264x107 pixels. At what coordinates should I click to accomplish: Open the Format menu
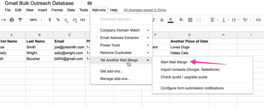(x=57, y=10)
